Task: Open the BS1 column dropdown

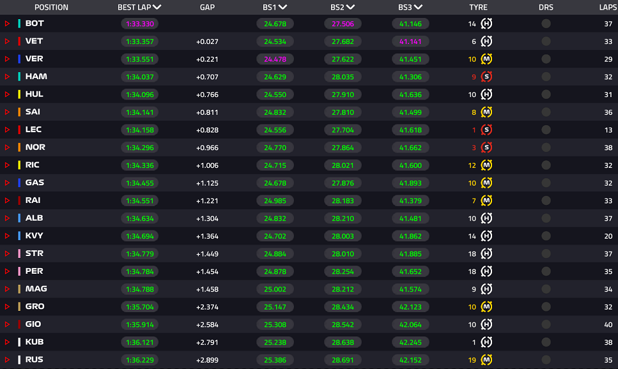Action: 282,7
